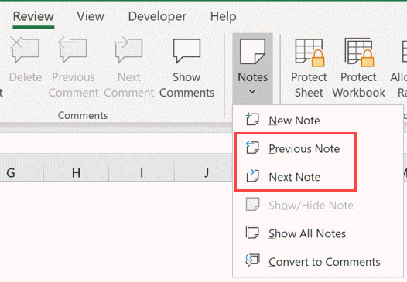Viewport: 407px width, 282px height.
Task: Click the New Note icon in the dropdown
Action: [252, 119]
